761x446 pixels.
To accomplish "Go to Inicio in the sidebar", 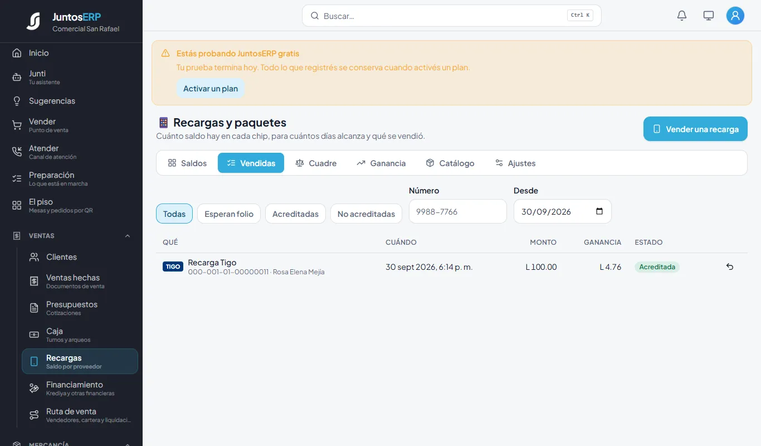I will [71, 53].
